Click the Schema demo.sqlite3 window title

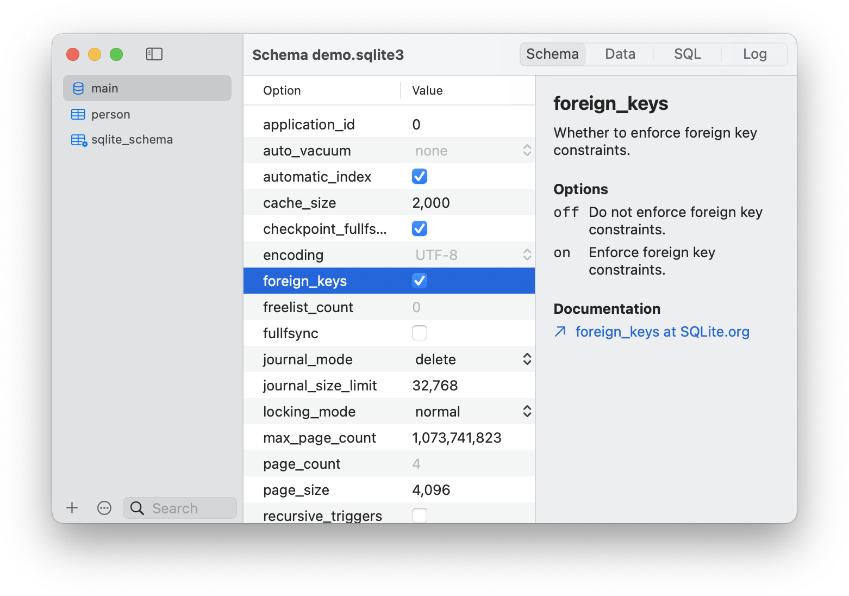click(328, 55)
